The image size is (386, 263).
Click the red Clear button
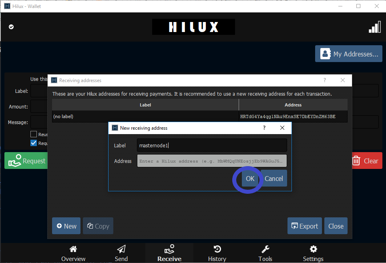click(367, 161)
